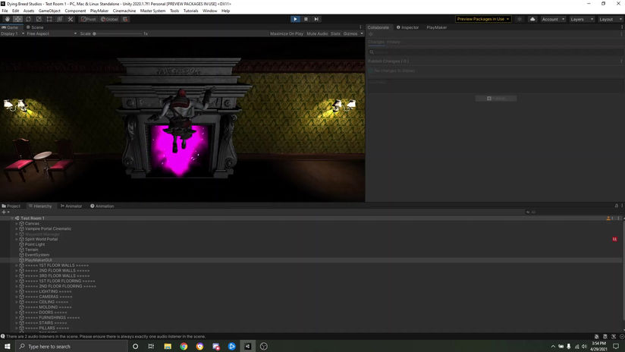Expand the Canvas object

click(17, 224)
